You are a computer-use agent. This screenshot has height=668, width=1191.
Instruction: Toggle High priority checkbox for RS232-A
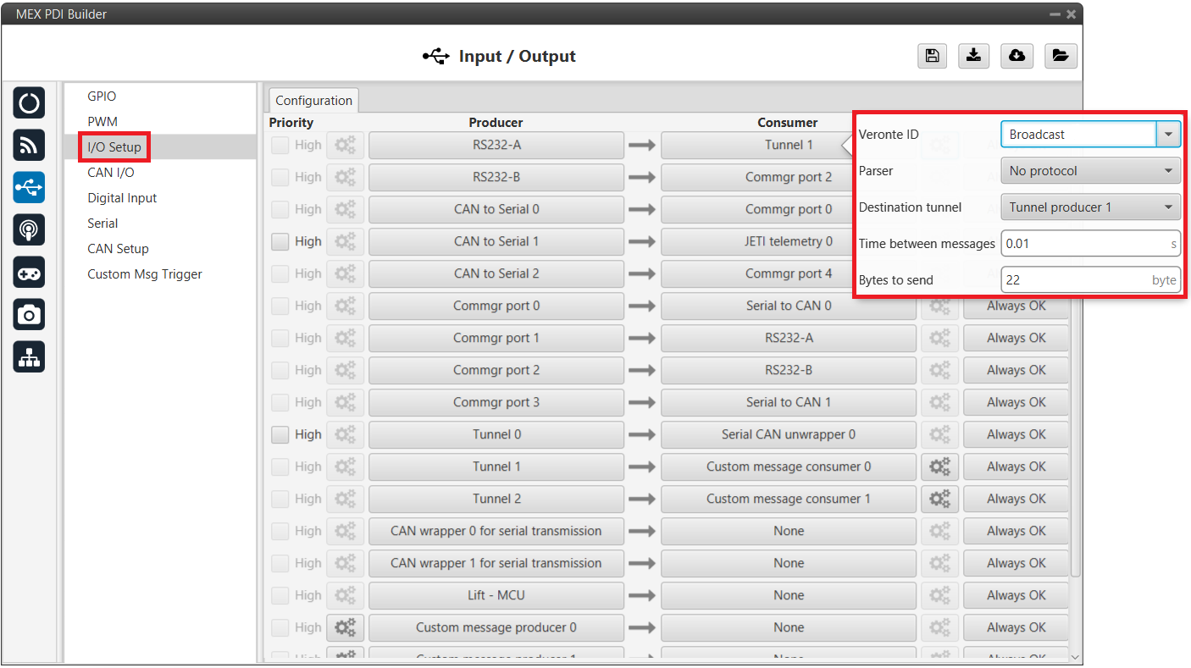point(280,145)
